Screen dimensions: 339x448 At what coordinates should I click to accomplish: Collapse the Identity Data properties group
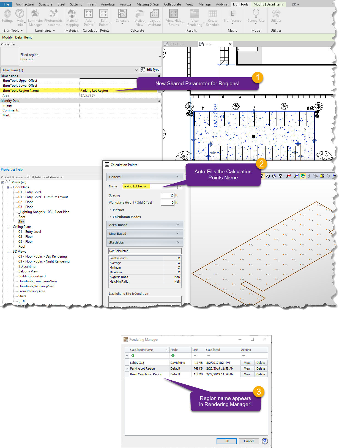[x=159, y=100]
